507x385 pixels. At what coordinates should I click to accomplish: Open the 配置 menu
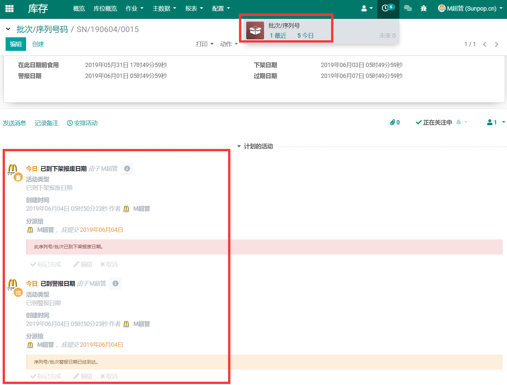click(221, 9)
